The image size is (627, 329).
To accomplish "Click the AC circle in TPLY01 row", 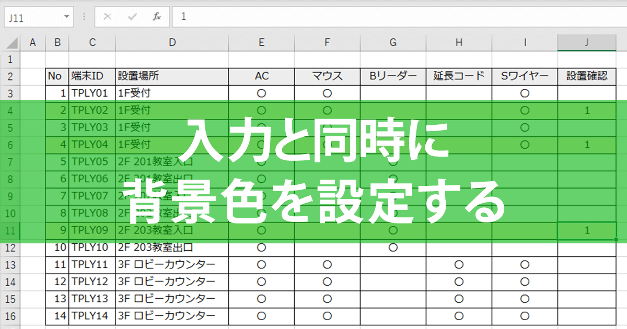I will [x=262, y=93].
